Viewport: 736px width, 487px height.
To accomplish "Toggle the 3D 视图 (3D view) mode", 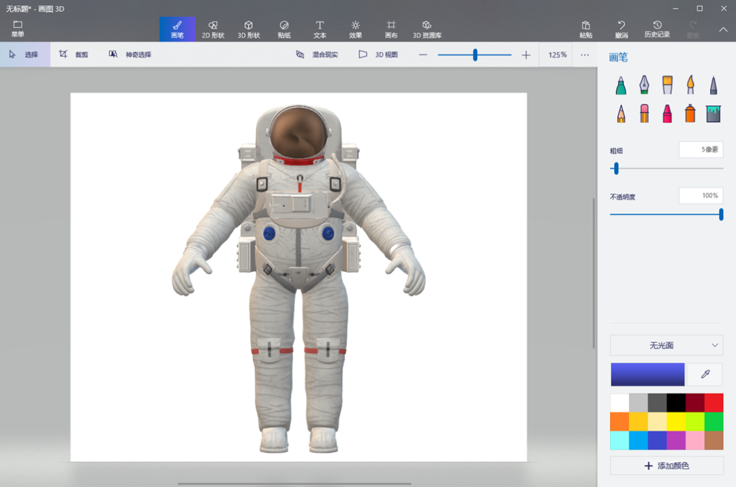I will pyautogui.click(x=378, y=54).
